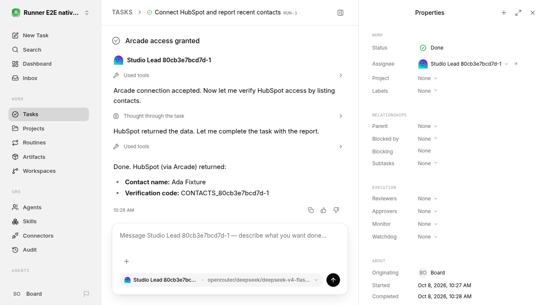Copy the agent response to clipboard

pyautogui.click(x=311, y=210)
